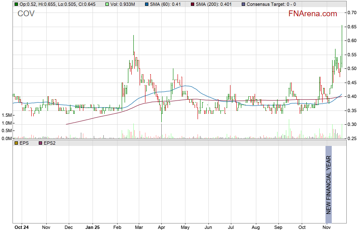Click the yellow EPS legend swatch
The height and width of the screenshot is (236, 358).
click(16, 143)
